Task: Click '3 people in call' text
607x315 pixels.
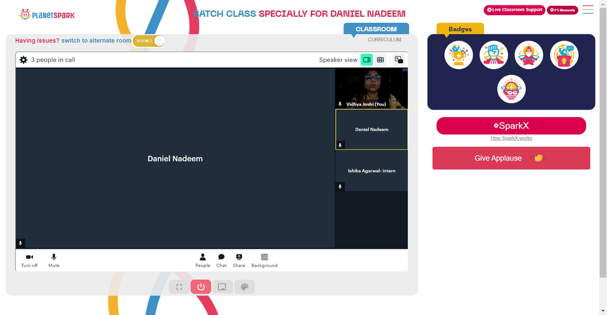Action: point(53,60)
